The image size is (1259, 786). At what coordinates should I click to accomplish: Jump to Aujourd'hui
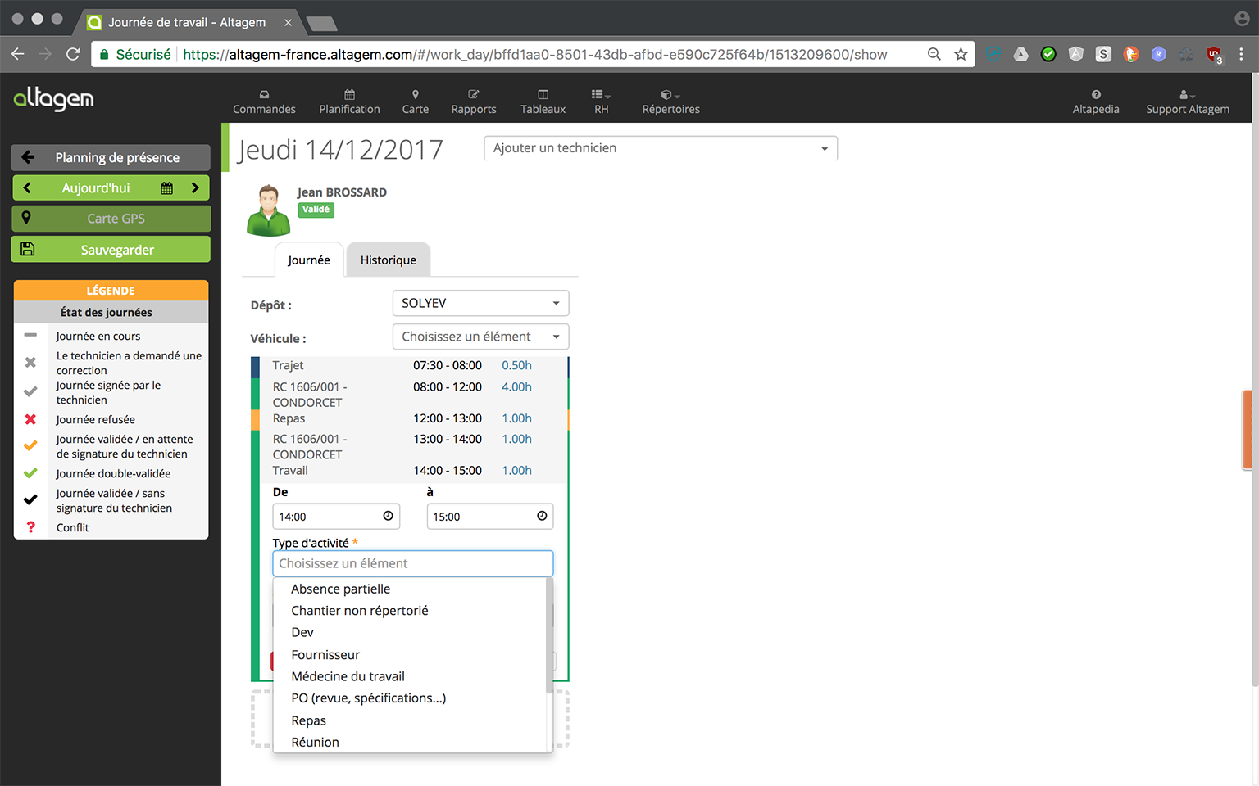click(96, 187)
